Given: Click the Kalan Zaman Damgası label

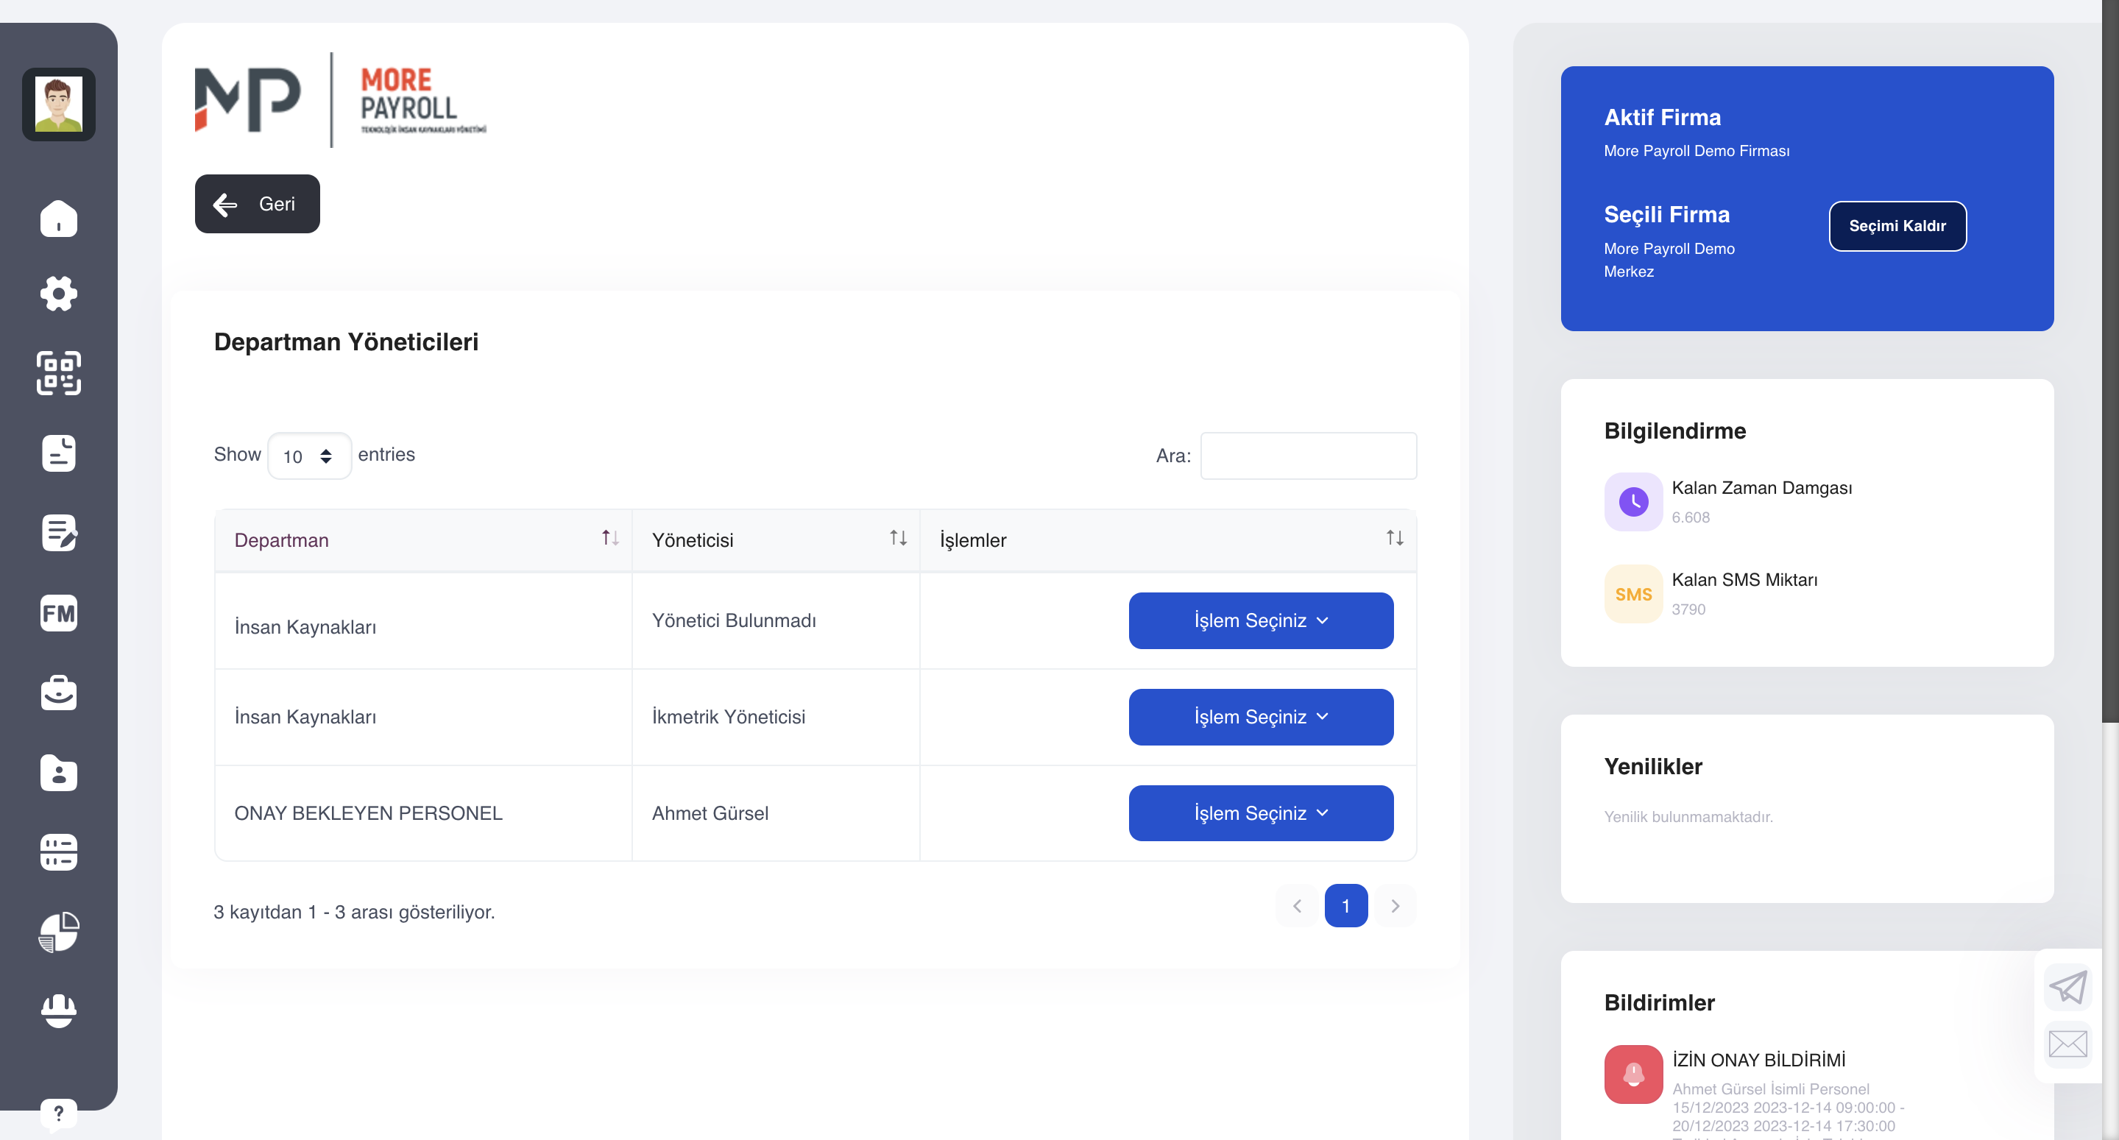Looking at the screenshot, I should (x=1762, y=488).
